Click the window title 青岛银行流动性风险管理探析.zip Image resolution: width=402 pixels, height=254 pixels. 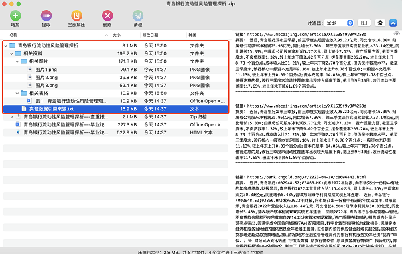click(200, 4)
